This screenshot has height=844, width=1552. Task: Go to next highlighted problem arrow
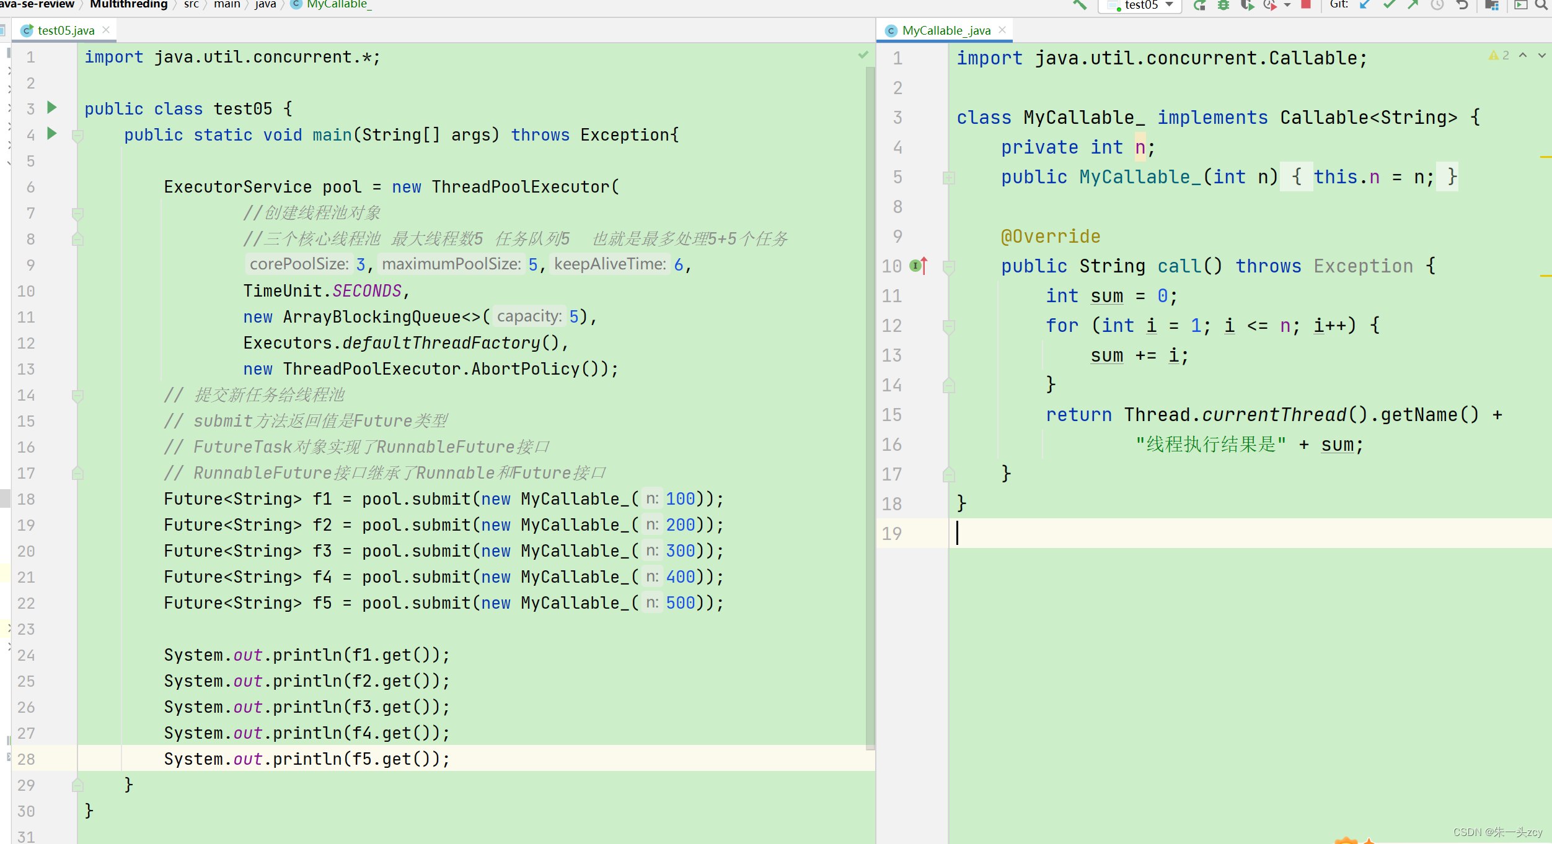click(1542, 55)
